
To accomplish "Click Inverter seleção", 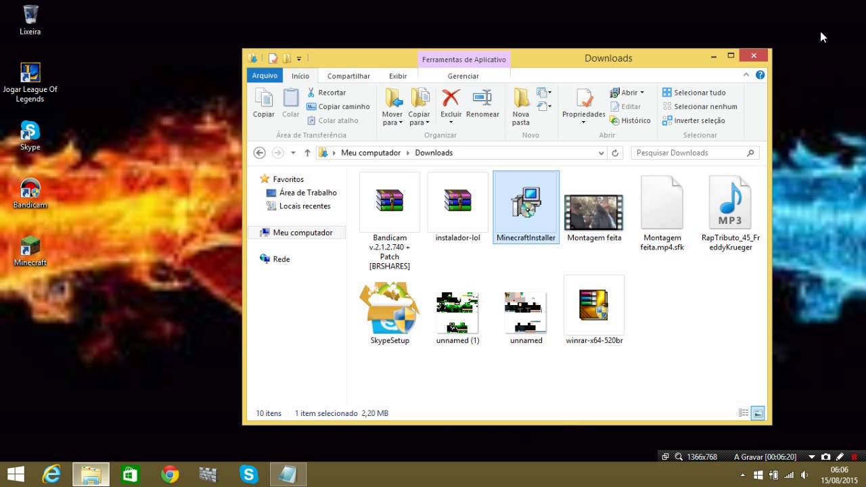I will click(693, 120).
